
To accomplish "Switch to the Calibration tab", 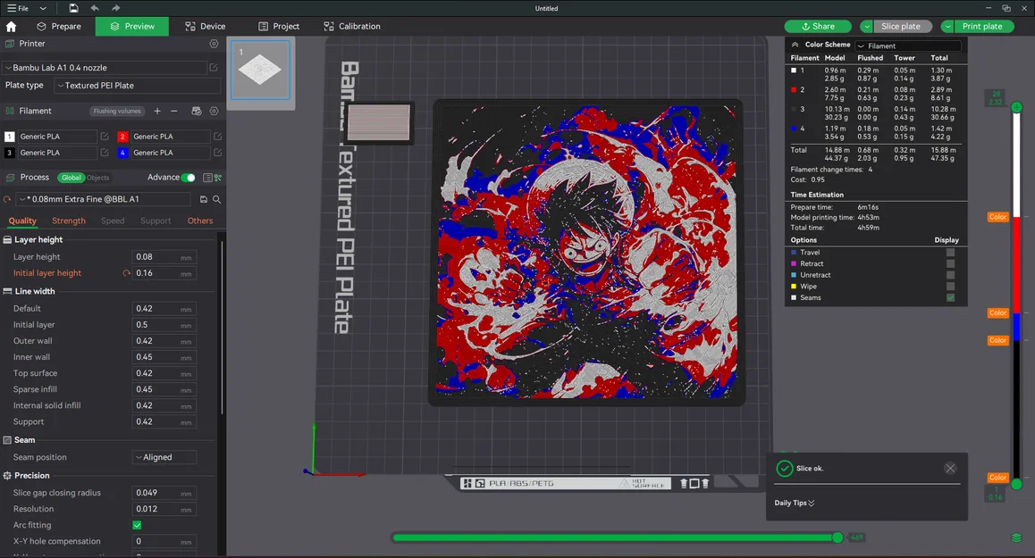I will pyautogui.click(x=352, y=27).
